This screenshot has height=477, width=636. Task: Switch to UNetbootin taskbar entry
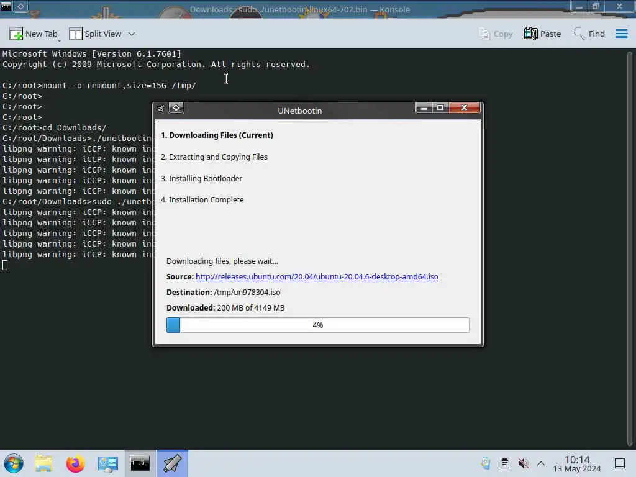click(x=173, y=463)
